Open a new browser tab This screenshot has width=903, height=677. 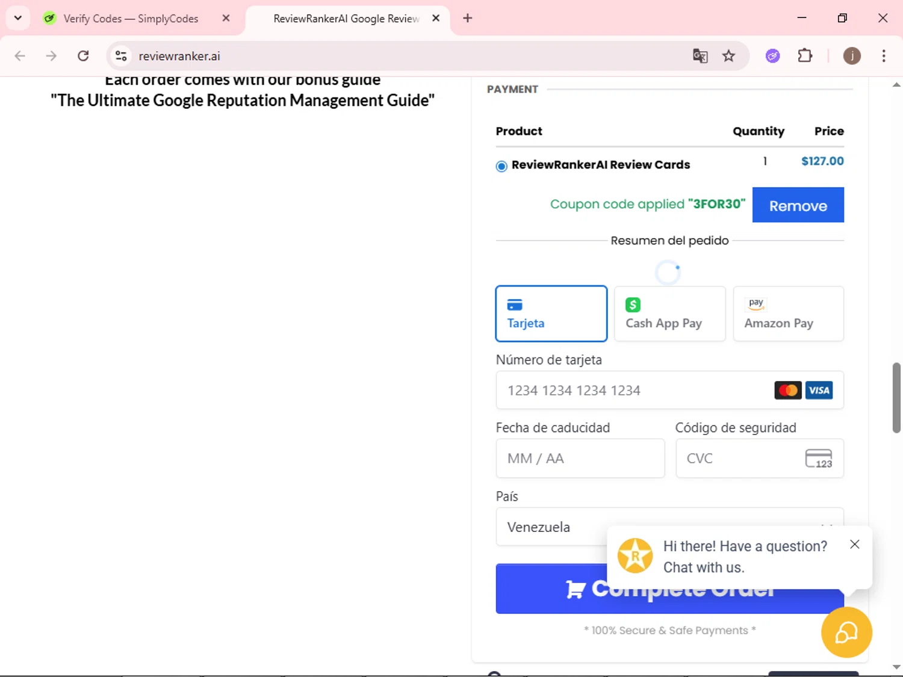[467, 18]
